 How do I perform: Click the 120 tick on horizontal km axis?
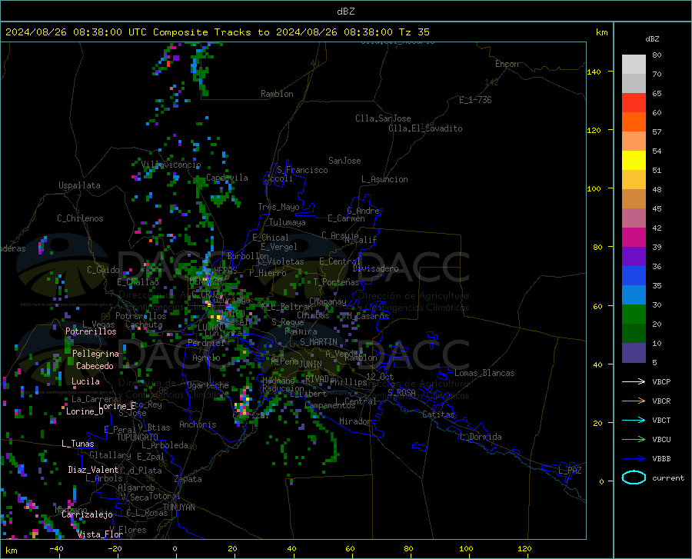(524, 549)
